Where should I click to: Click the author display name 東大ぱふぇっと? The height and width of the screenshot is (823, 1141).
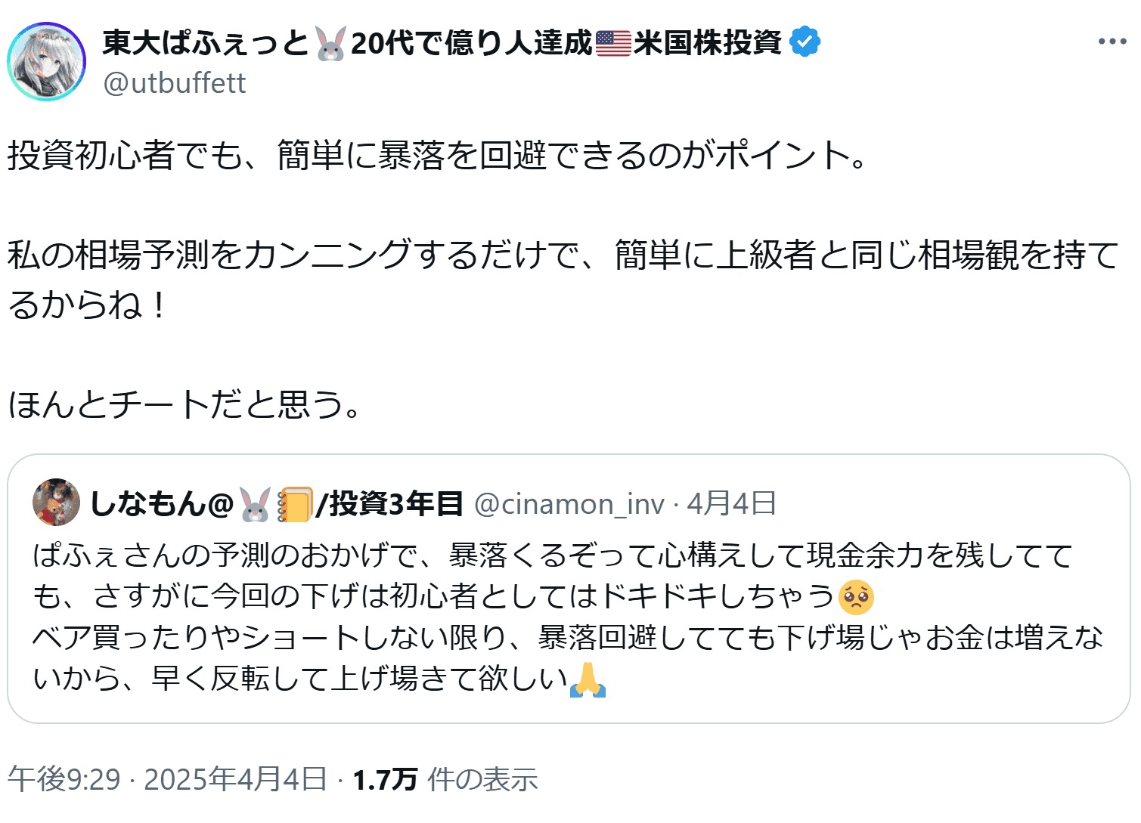pyautogui.click(x=206, y=43)
